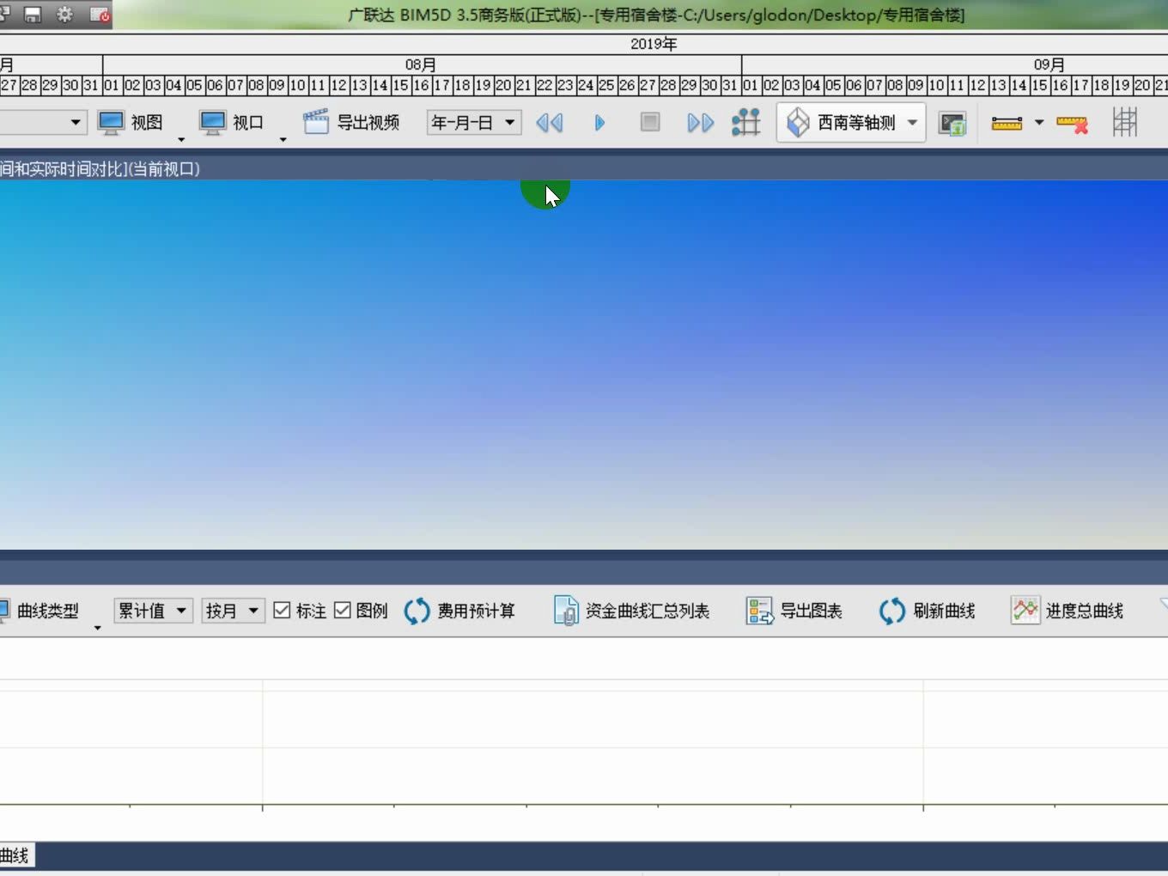Viewport: 1168px width, 876px height.
Task: Select September 10 on the timeline
Action: (936, 85)
